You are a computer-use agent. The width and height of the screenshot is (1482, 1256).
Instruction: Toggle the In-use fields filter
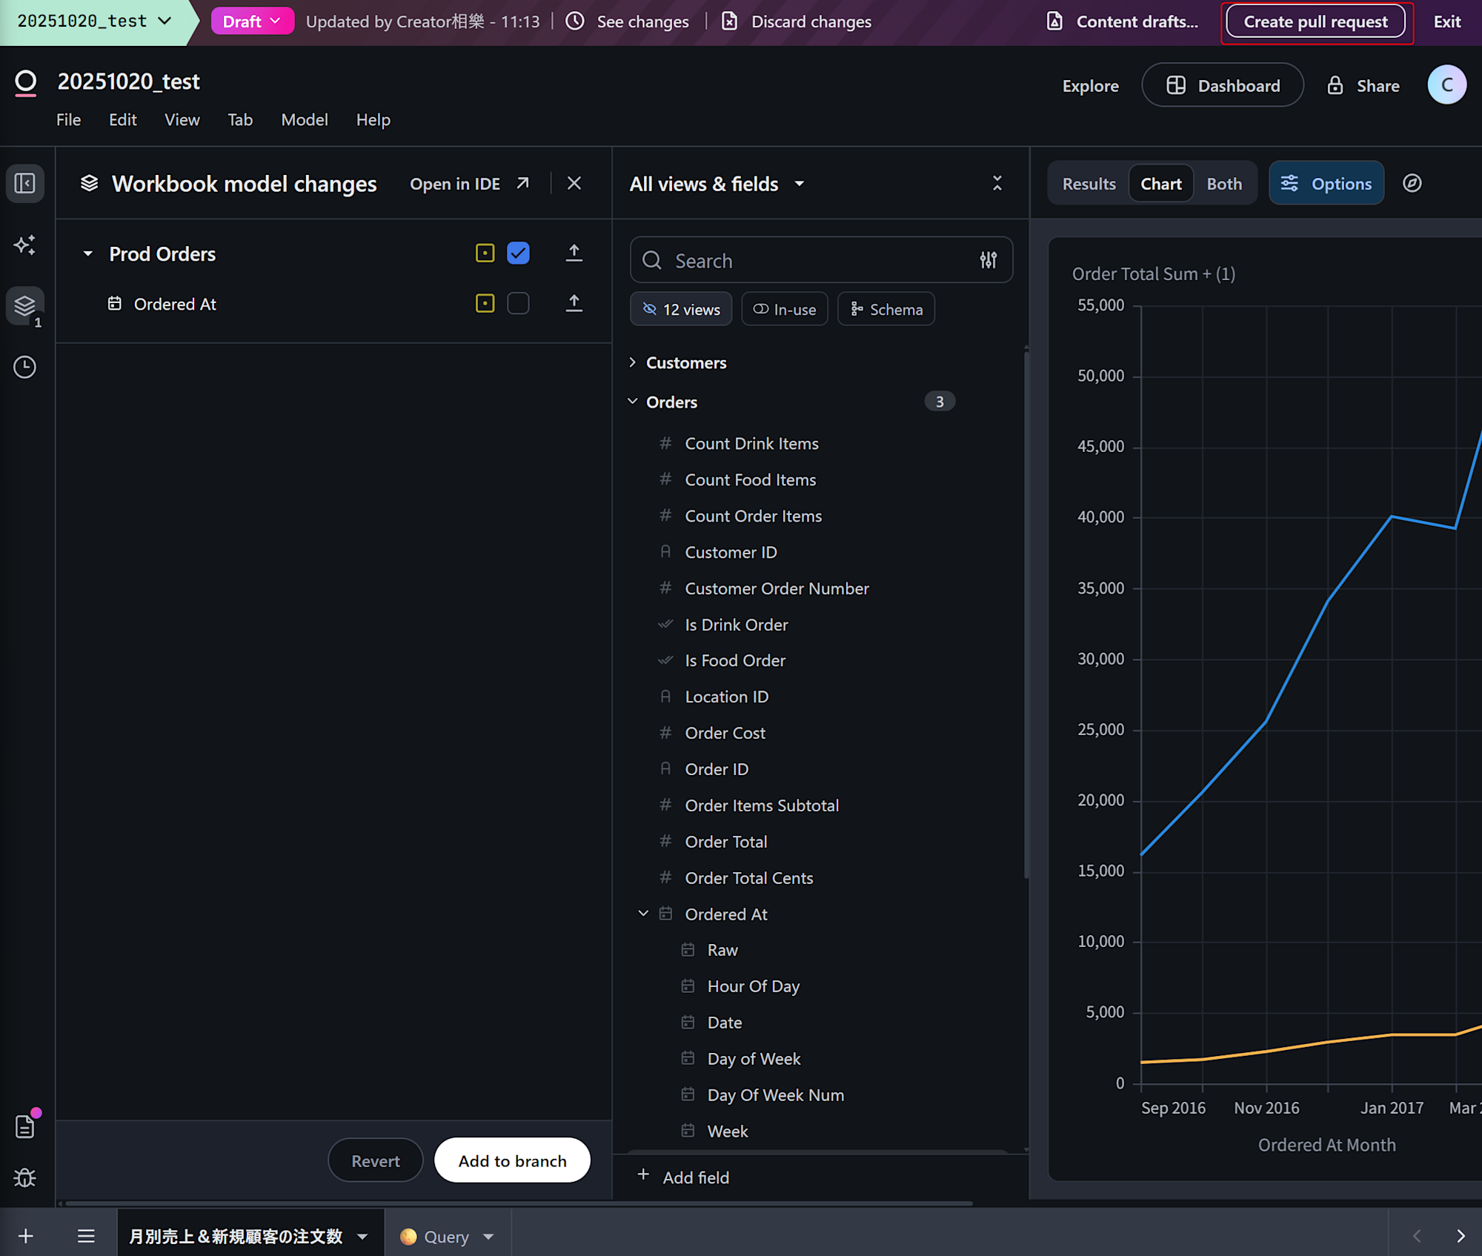785,309
